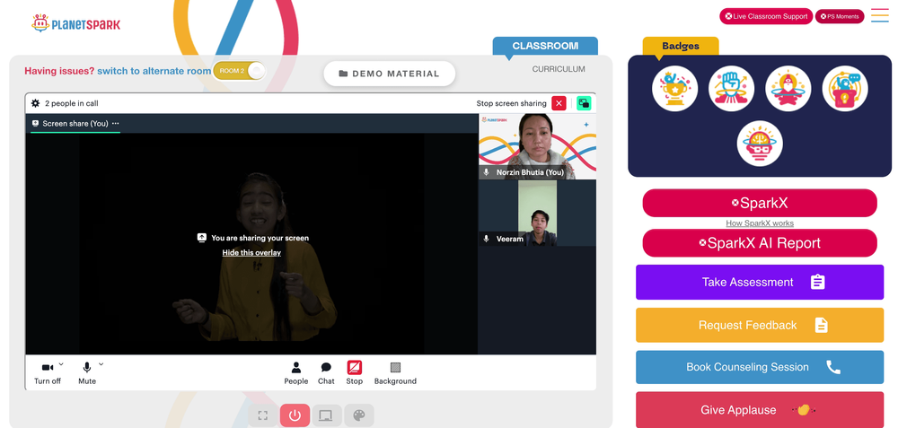Mute the microphone
Image resolution: width=898 pixels, height=428 pixels.
click(87, 373)
